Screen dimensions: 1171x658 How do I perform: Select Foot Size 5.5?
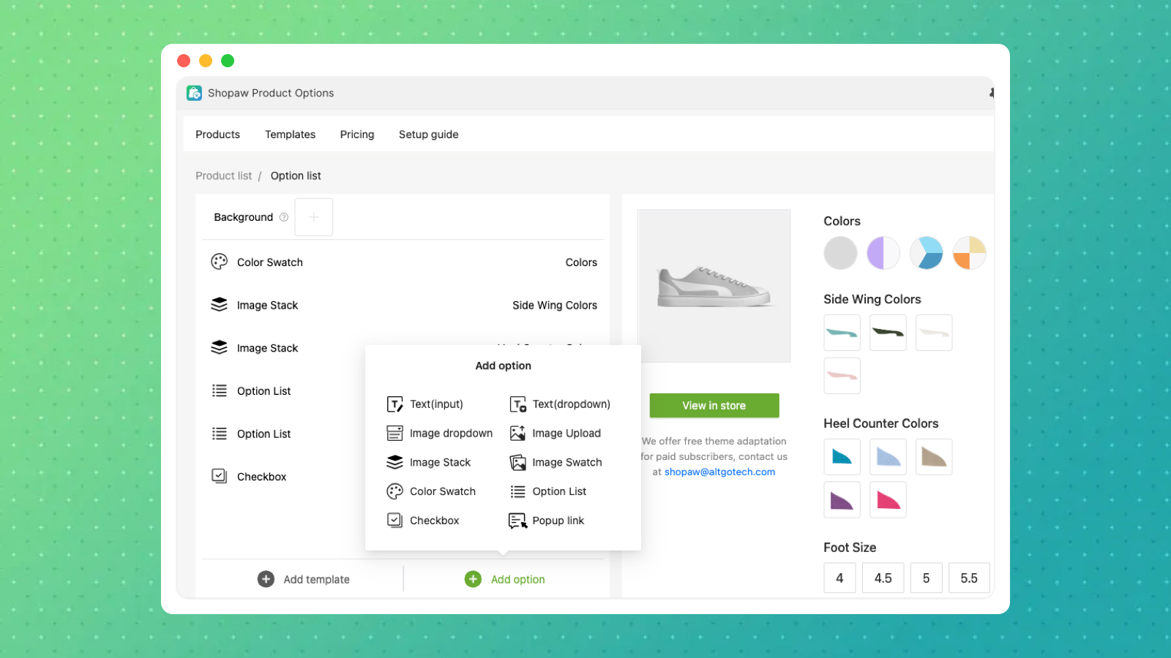point(969,578)
